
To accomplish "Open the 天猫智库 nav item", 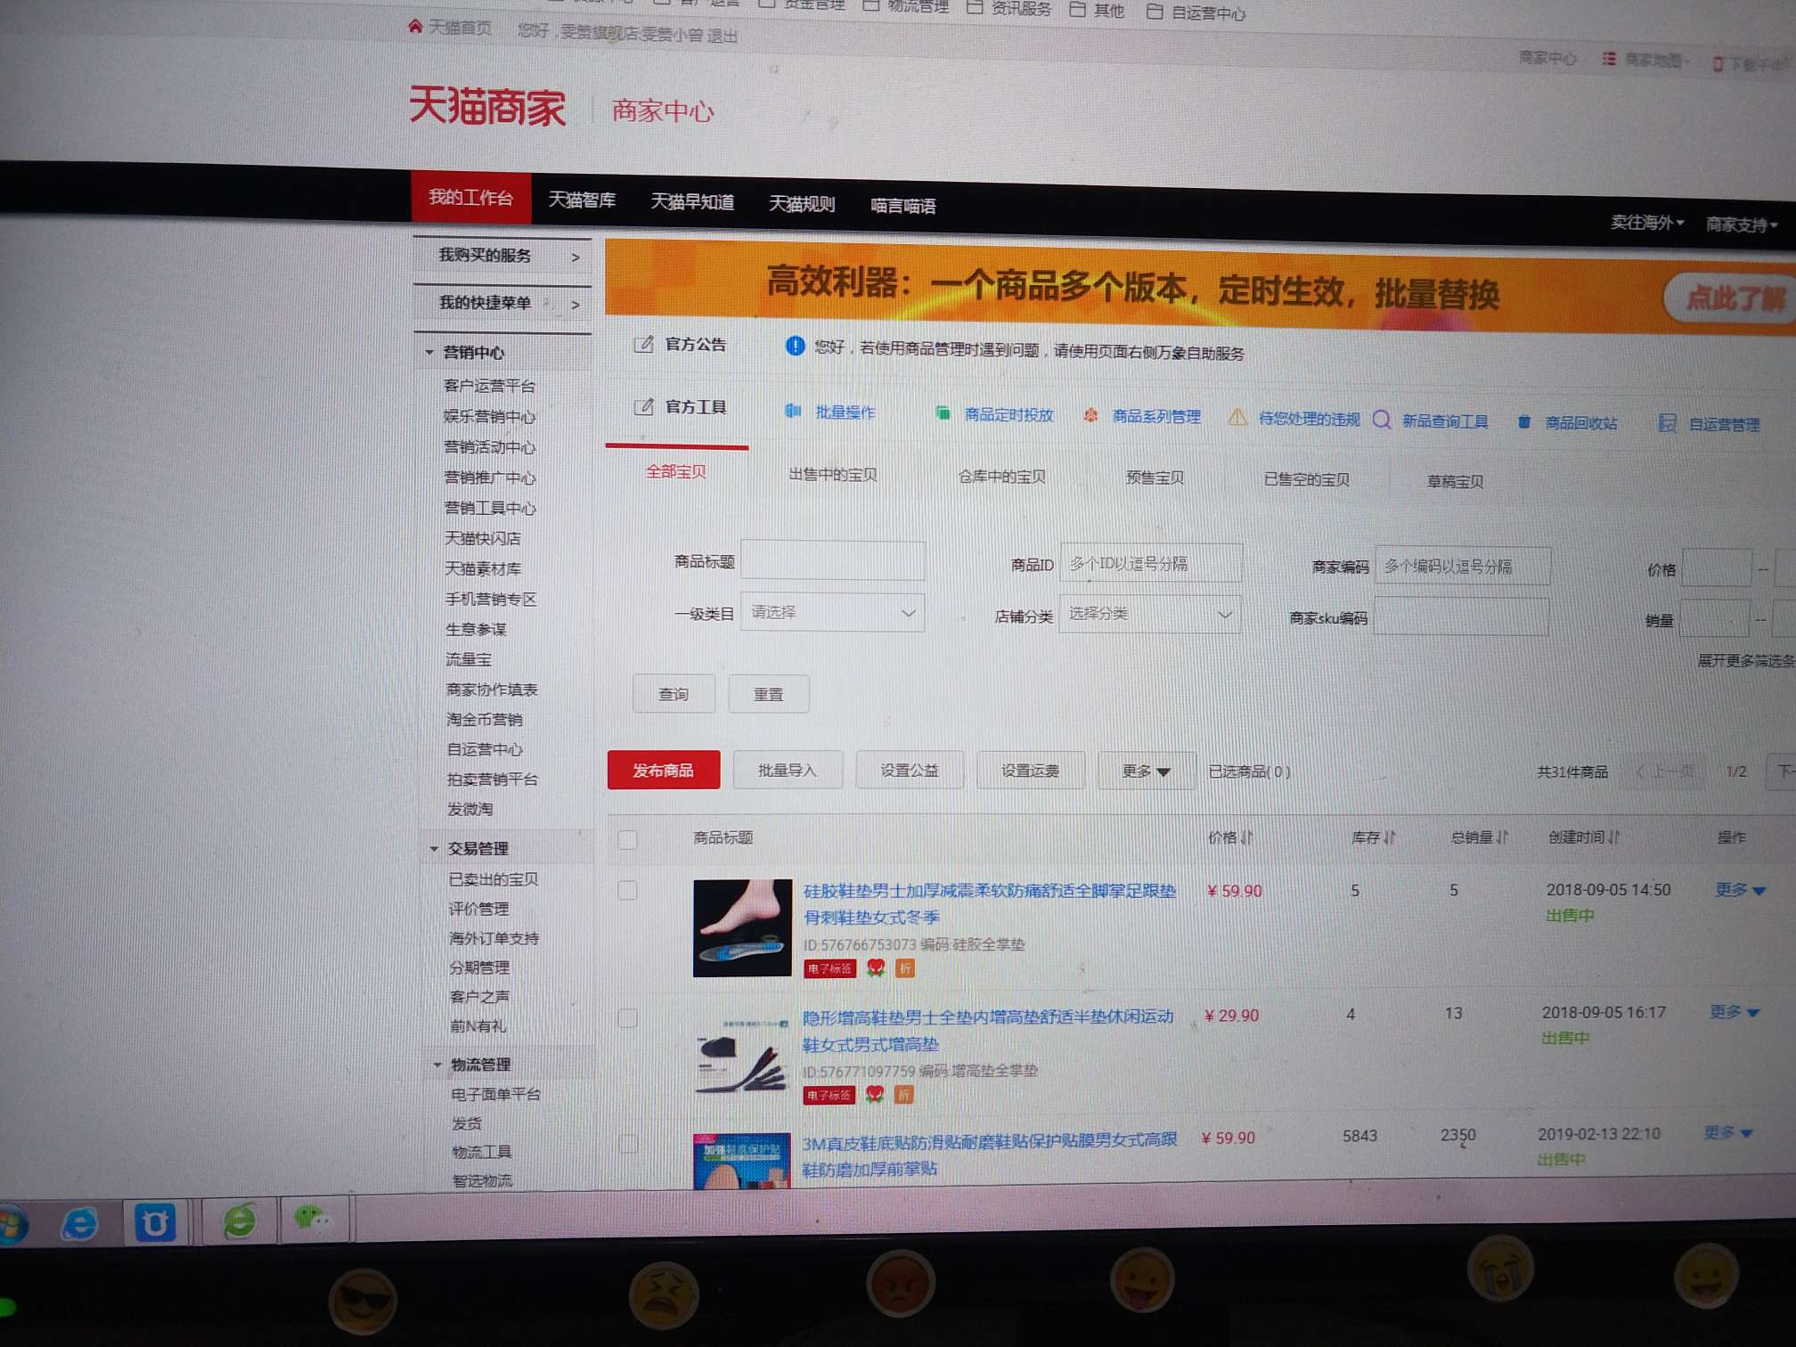I will (x=582, y=200).
